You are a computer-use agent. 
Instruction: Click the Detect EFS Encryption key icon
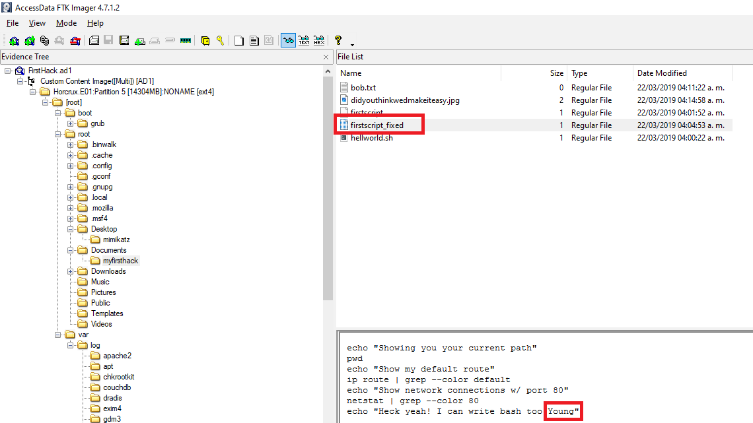(x=220, y=40)
